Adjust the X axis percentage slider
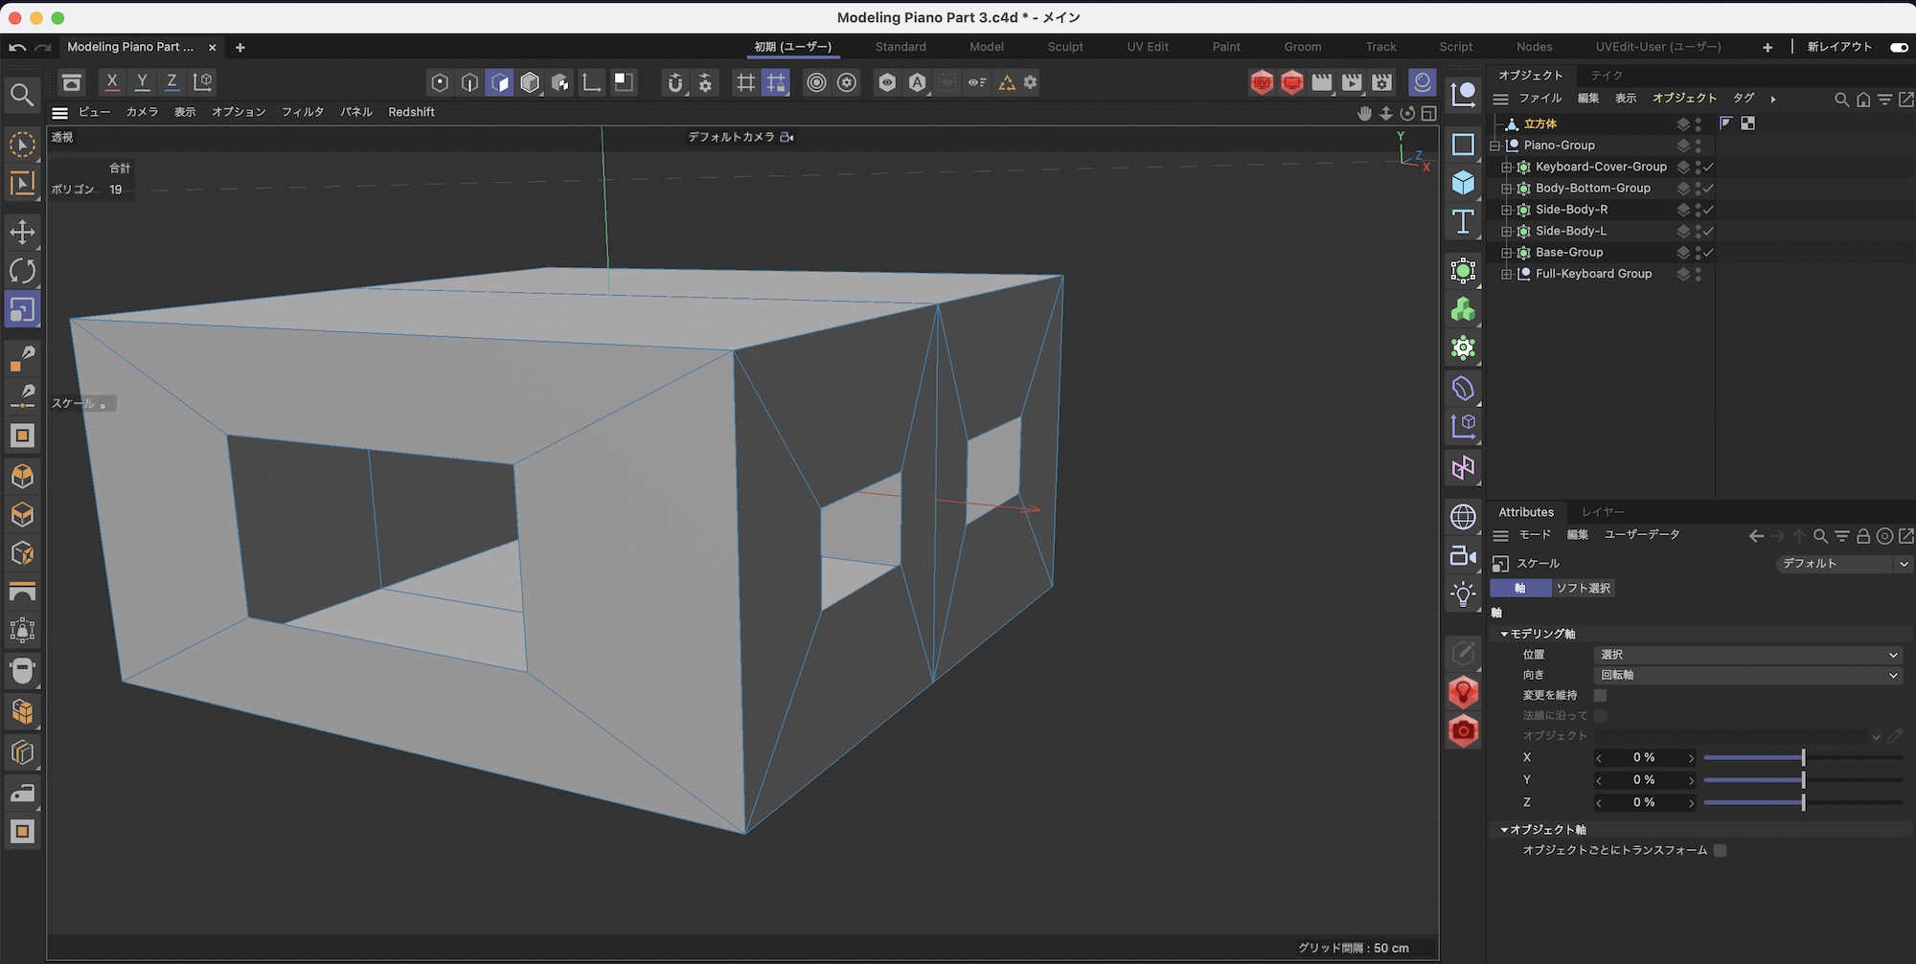 [1802, 757]
